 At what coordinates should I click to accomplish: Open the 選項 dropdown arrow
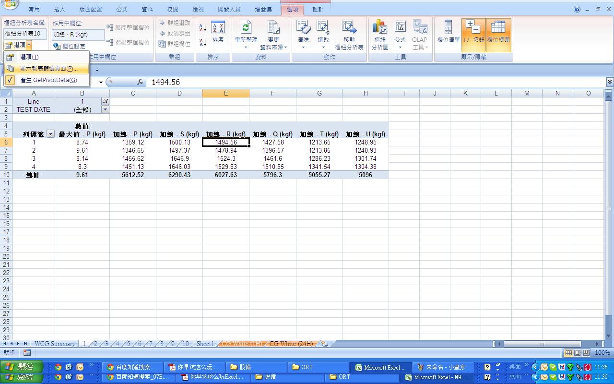[x=29, y=45]
